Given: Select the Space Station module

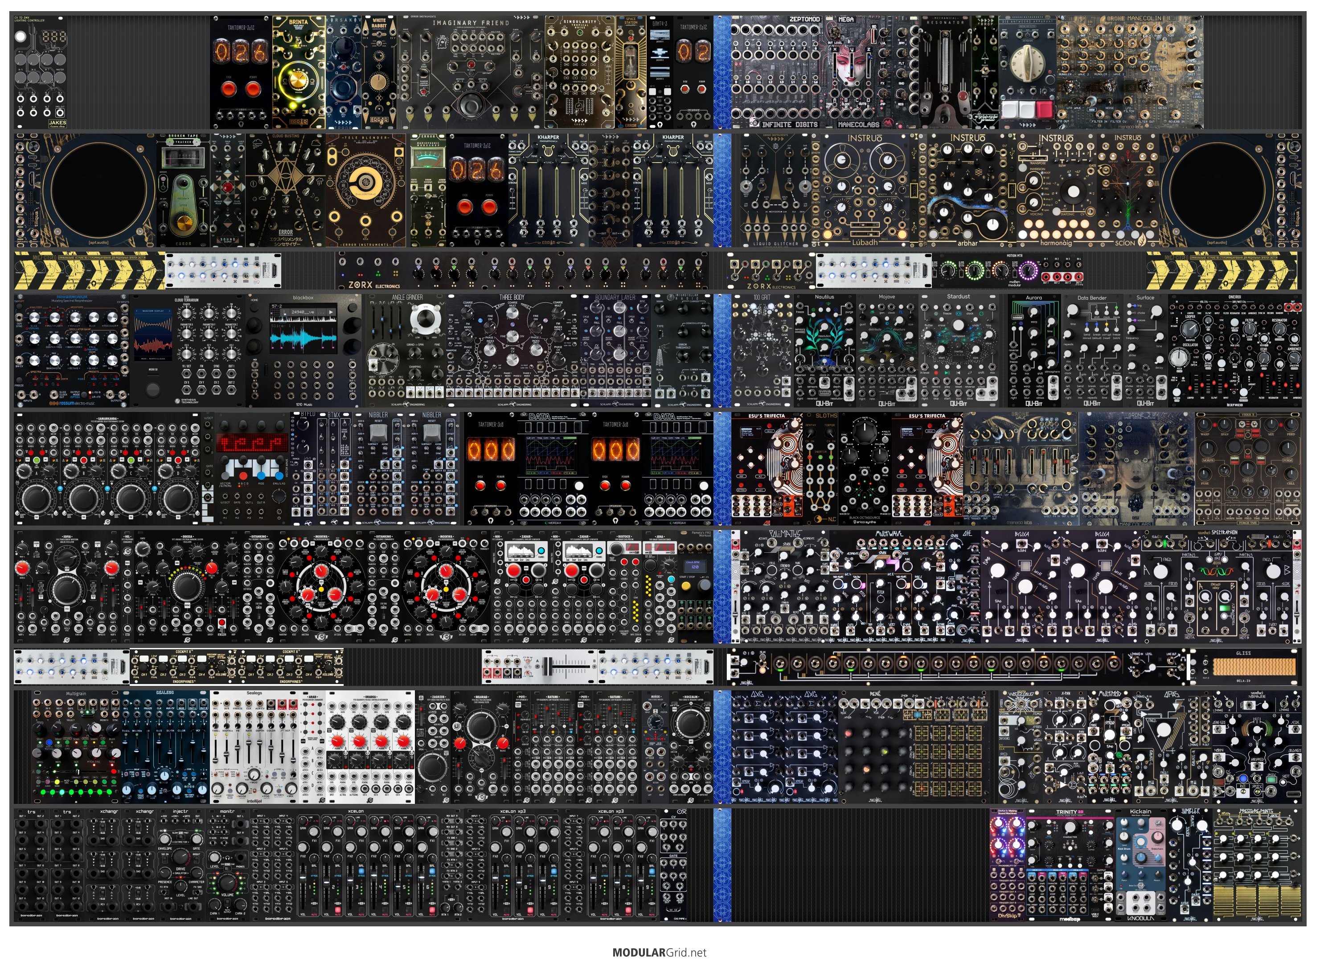Looking at the screenshot, I should (631, 72).
